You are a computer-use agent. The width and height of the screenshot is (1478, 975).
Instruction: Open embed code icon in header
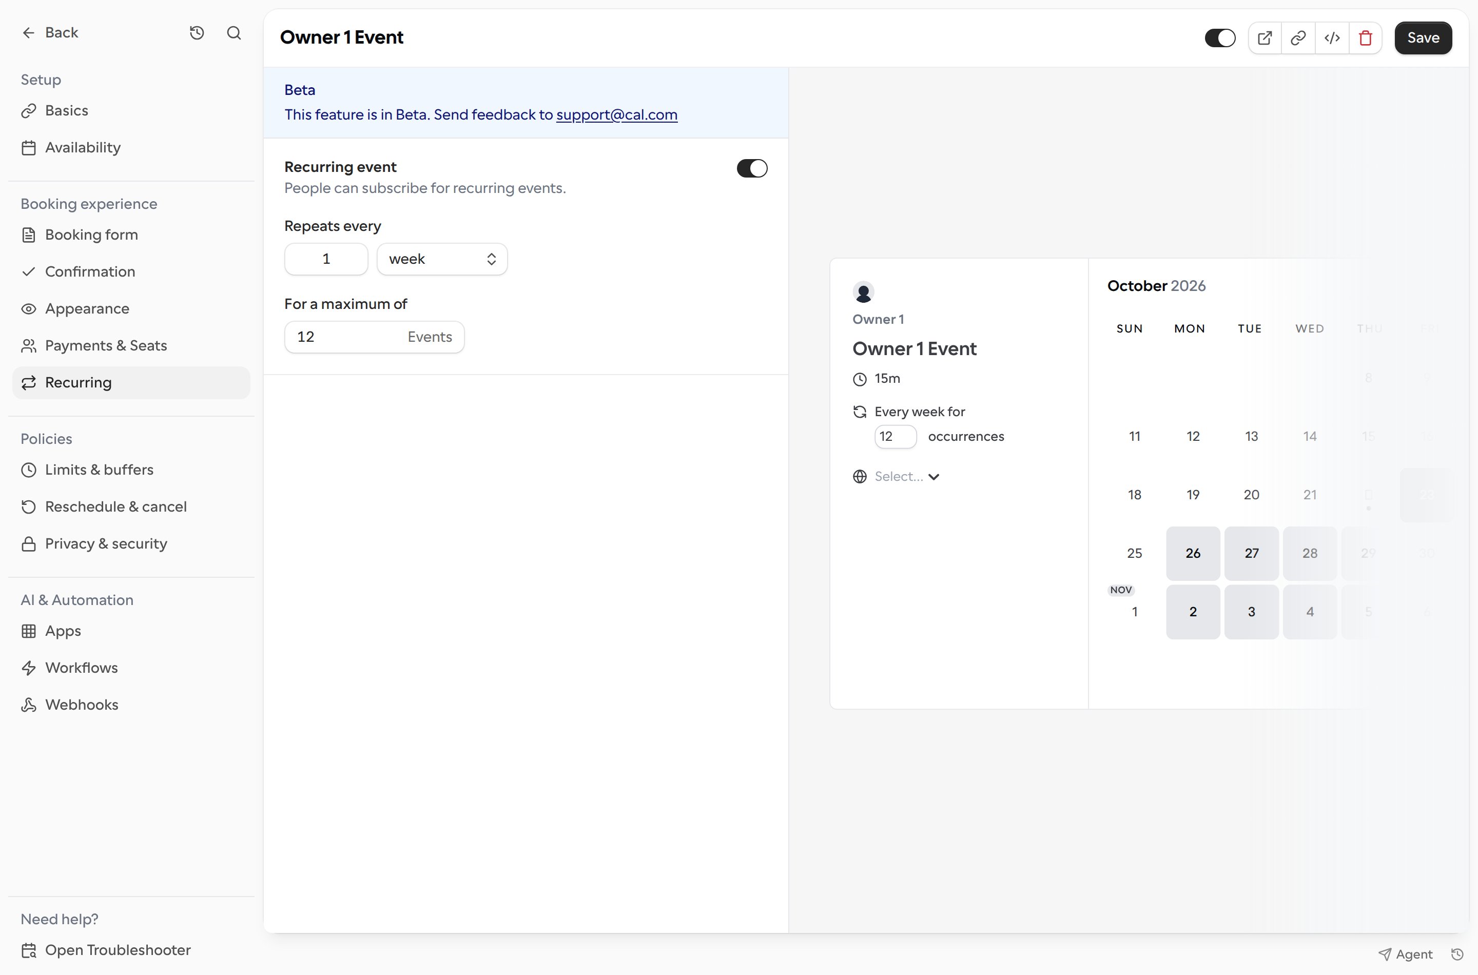pyautogui.click(x=1332, y=38)
